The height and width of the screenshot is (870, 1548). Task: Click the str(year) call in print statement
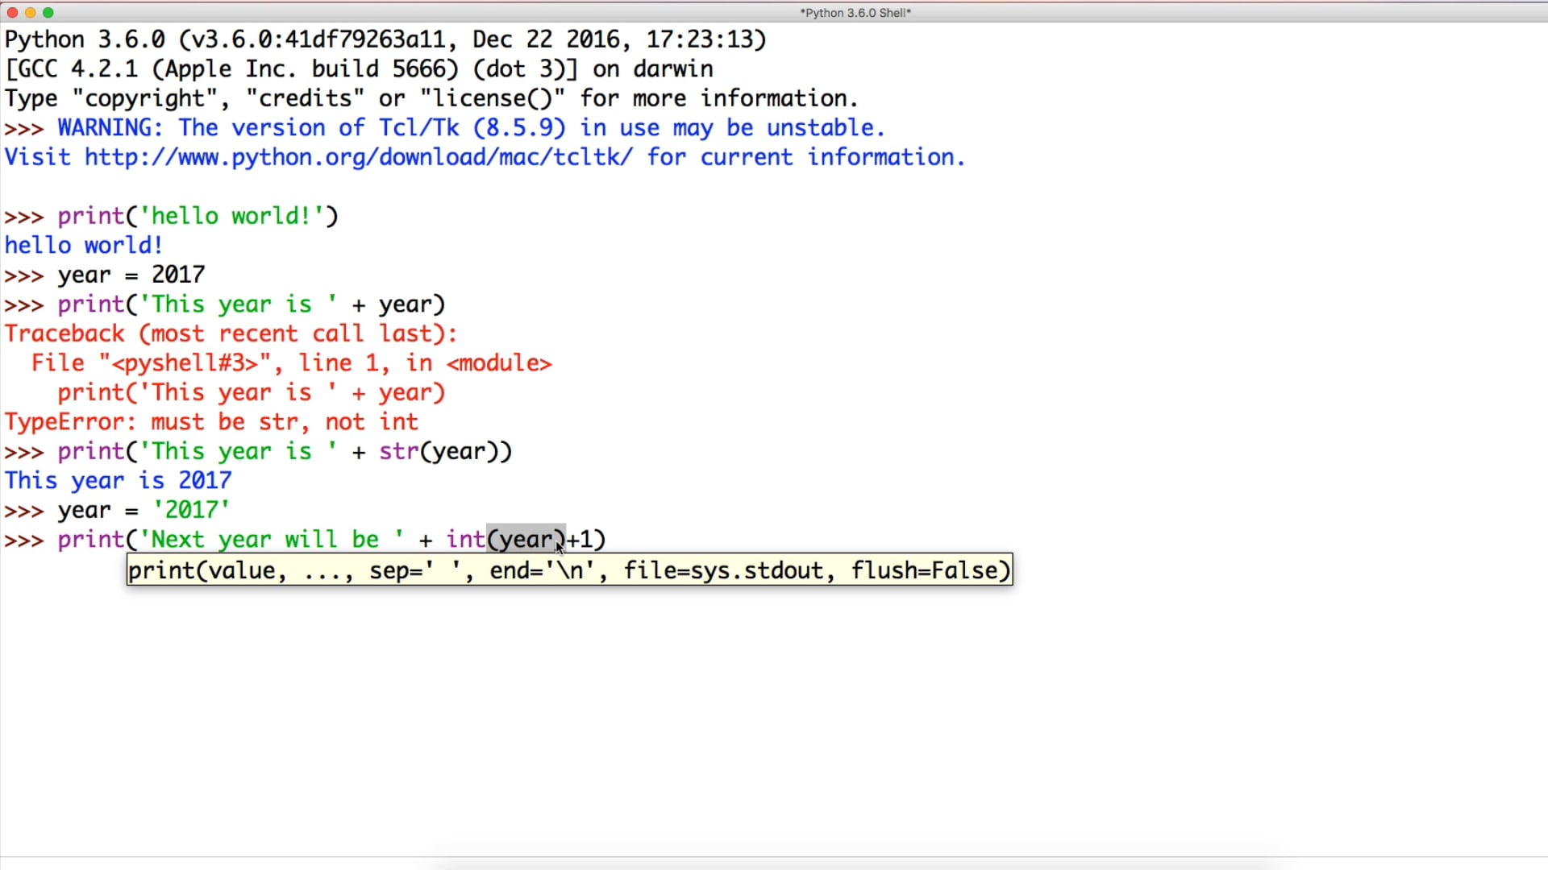point(438,451)
